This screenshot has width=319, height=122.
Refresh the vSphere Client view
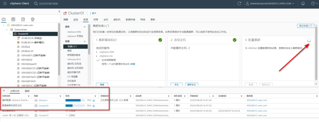click(x=239, y=3)
